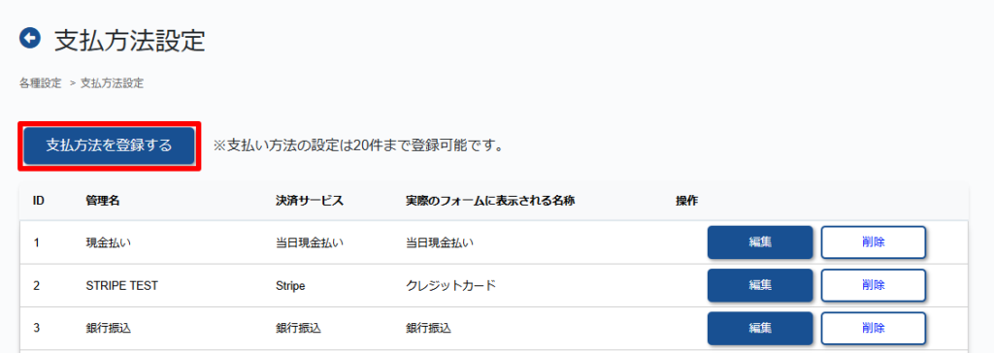Viewport: 994px width, 353px height.
Task: Click the 支払方法設定 breadcrumb text
Action: click(x=113, y=83)
